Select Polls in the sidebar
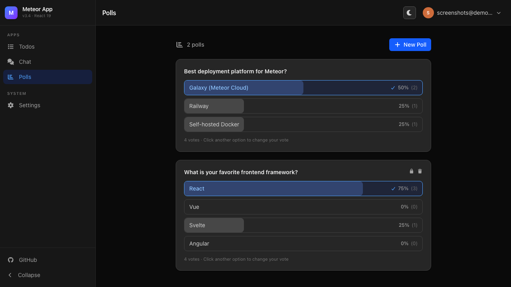The height and width of the screenshot is (287, 511). 25,77
